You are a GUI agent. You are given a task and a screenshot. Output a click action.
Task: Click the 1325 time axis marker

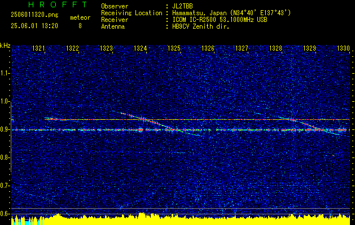pos(174,48)
